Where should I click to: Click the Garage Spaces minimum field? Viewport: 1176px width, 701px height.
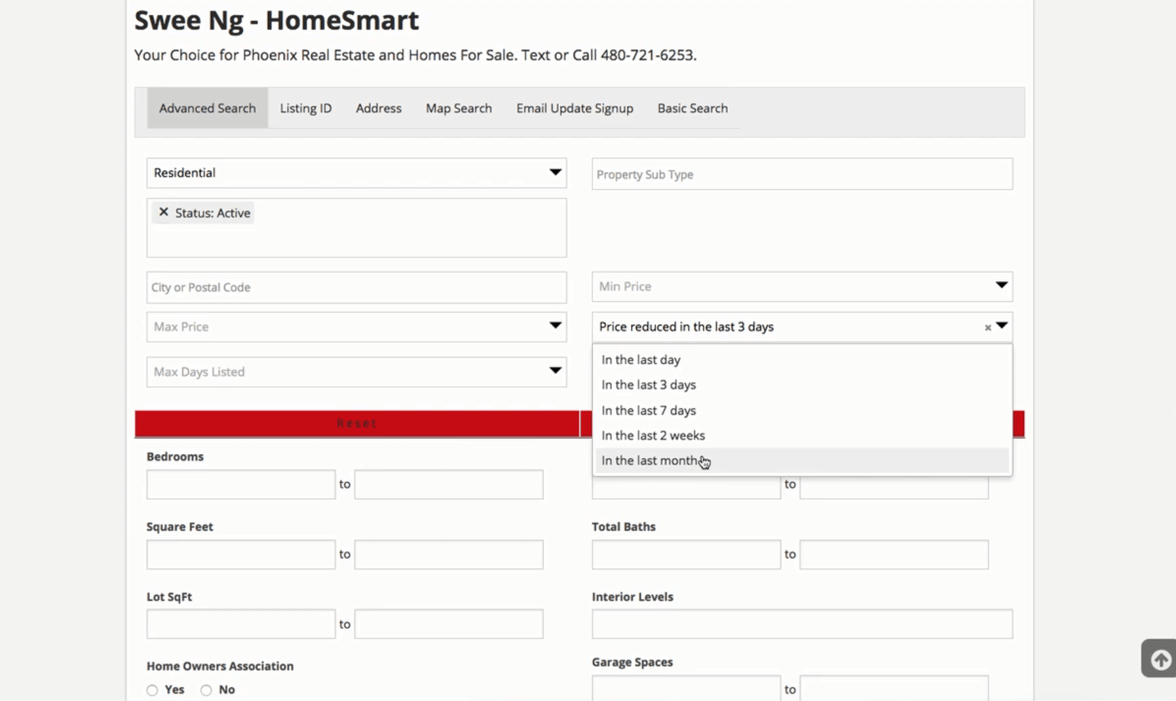[687, 689]
